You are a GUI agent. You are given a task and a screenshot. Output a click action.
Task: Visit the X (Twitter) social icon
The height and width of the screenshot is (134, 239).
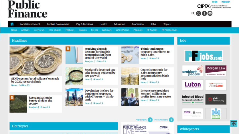pyautogui.click(x=198, y=13)
